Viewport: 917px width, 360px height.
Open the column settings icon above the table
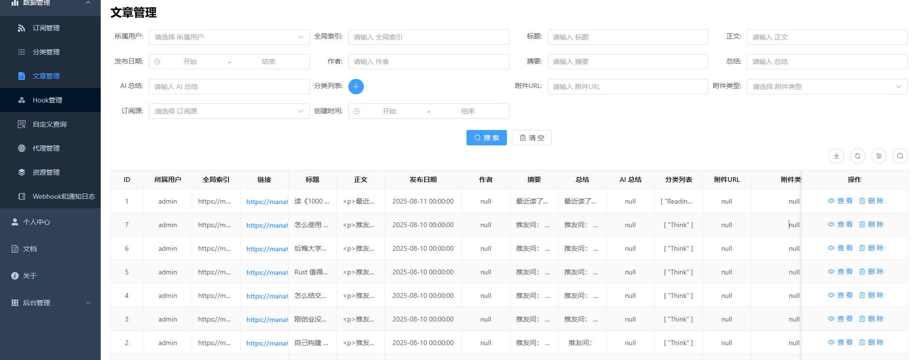click(879, 156)
